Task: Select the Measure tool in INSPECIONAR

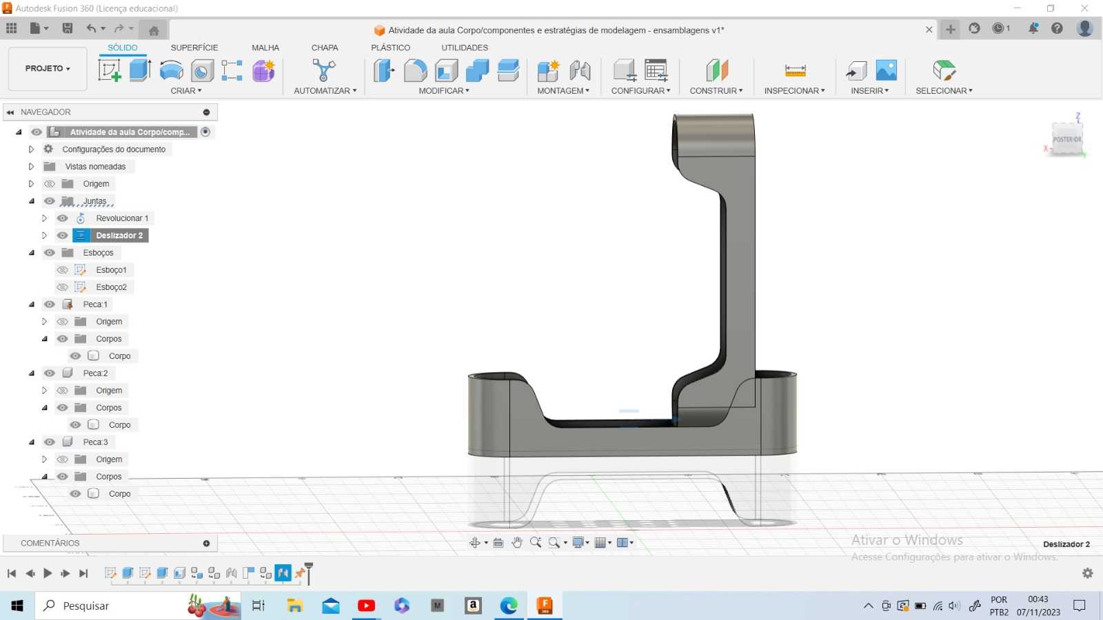Action: click(x=795, y=70)
